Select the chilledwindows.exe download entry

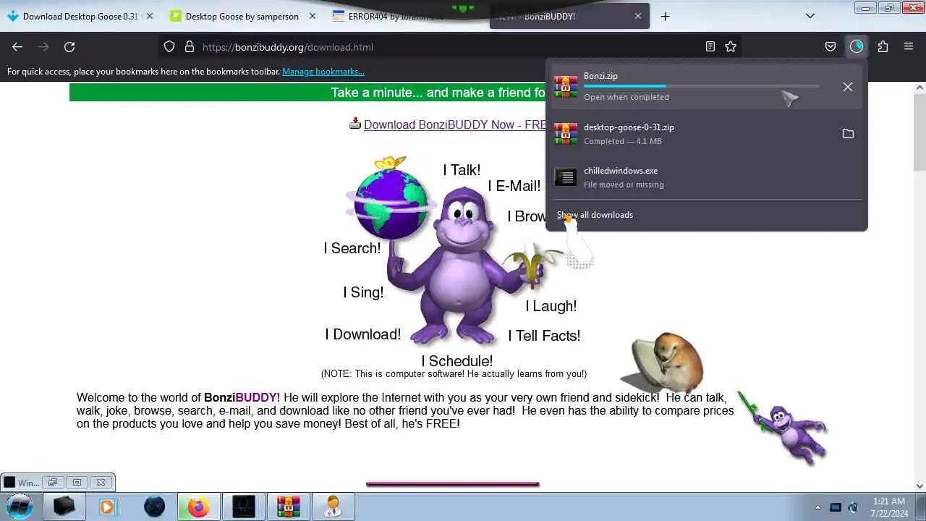(x=707, y=177)
